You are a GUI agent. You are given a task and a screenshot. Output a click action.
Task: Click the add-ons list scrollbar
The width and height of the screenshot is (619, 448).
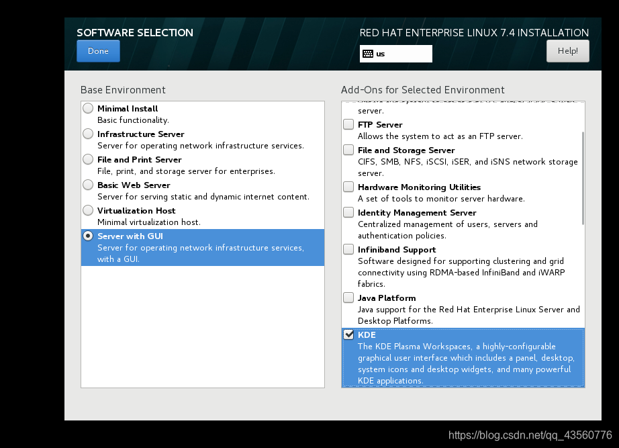(x=583, y=178)
